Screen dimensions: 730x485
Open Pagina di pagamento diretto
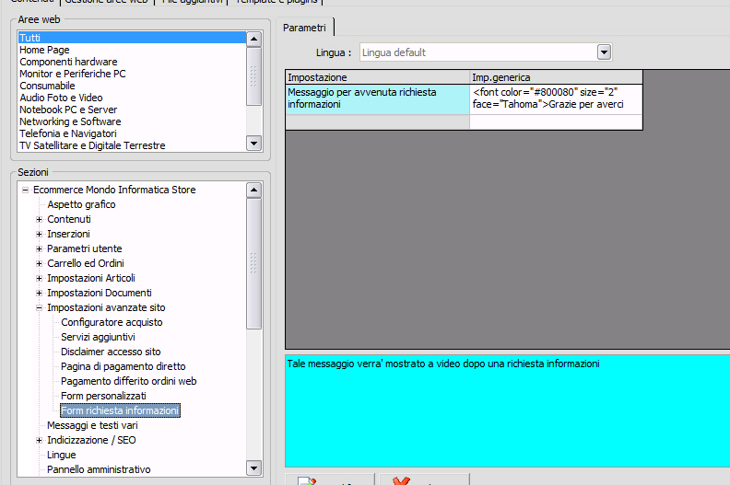pyautogui.click(x=124, y=366)
